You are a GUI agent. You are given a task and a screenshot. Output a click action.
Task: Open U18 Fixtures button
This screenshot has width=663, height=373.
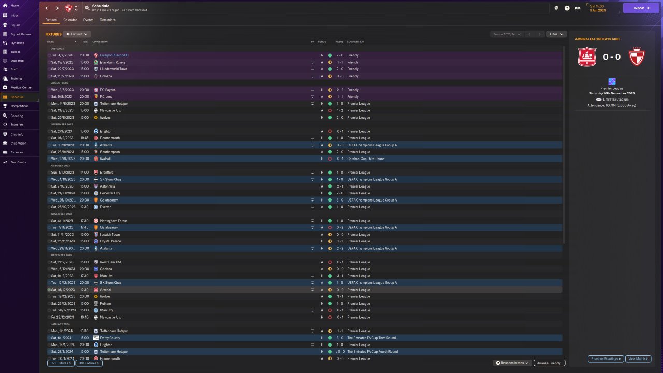[89, 363]
